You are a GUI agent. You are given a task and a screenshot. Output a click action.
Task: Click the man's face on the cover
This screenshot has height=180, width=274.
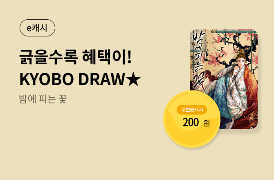241,61
